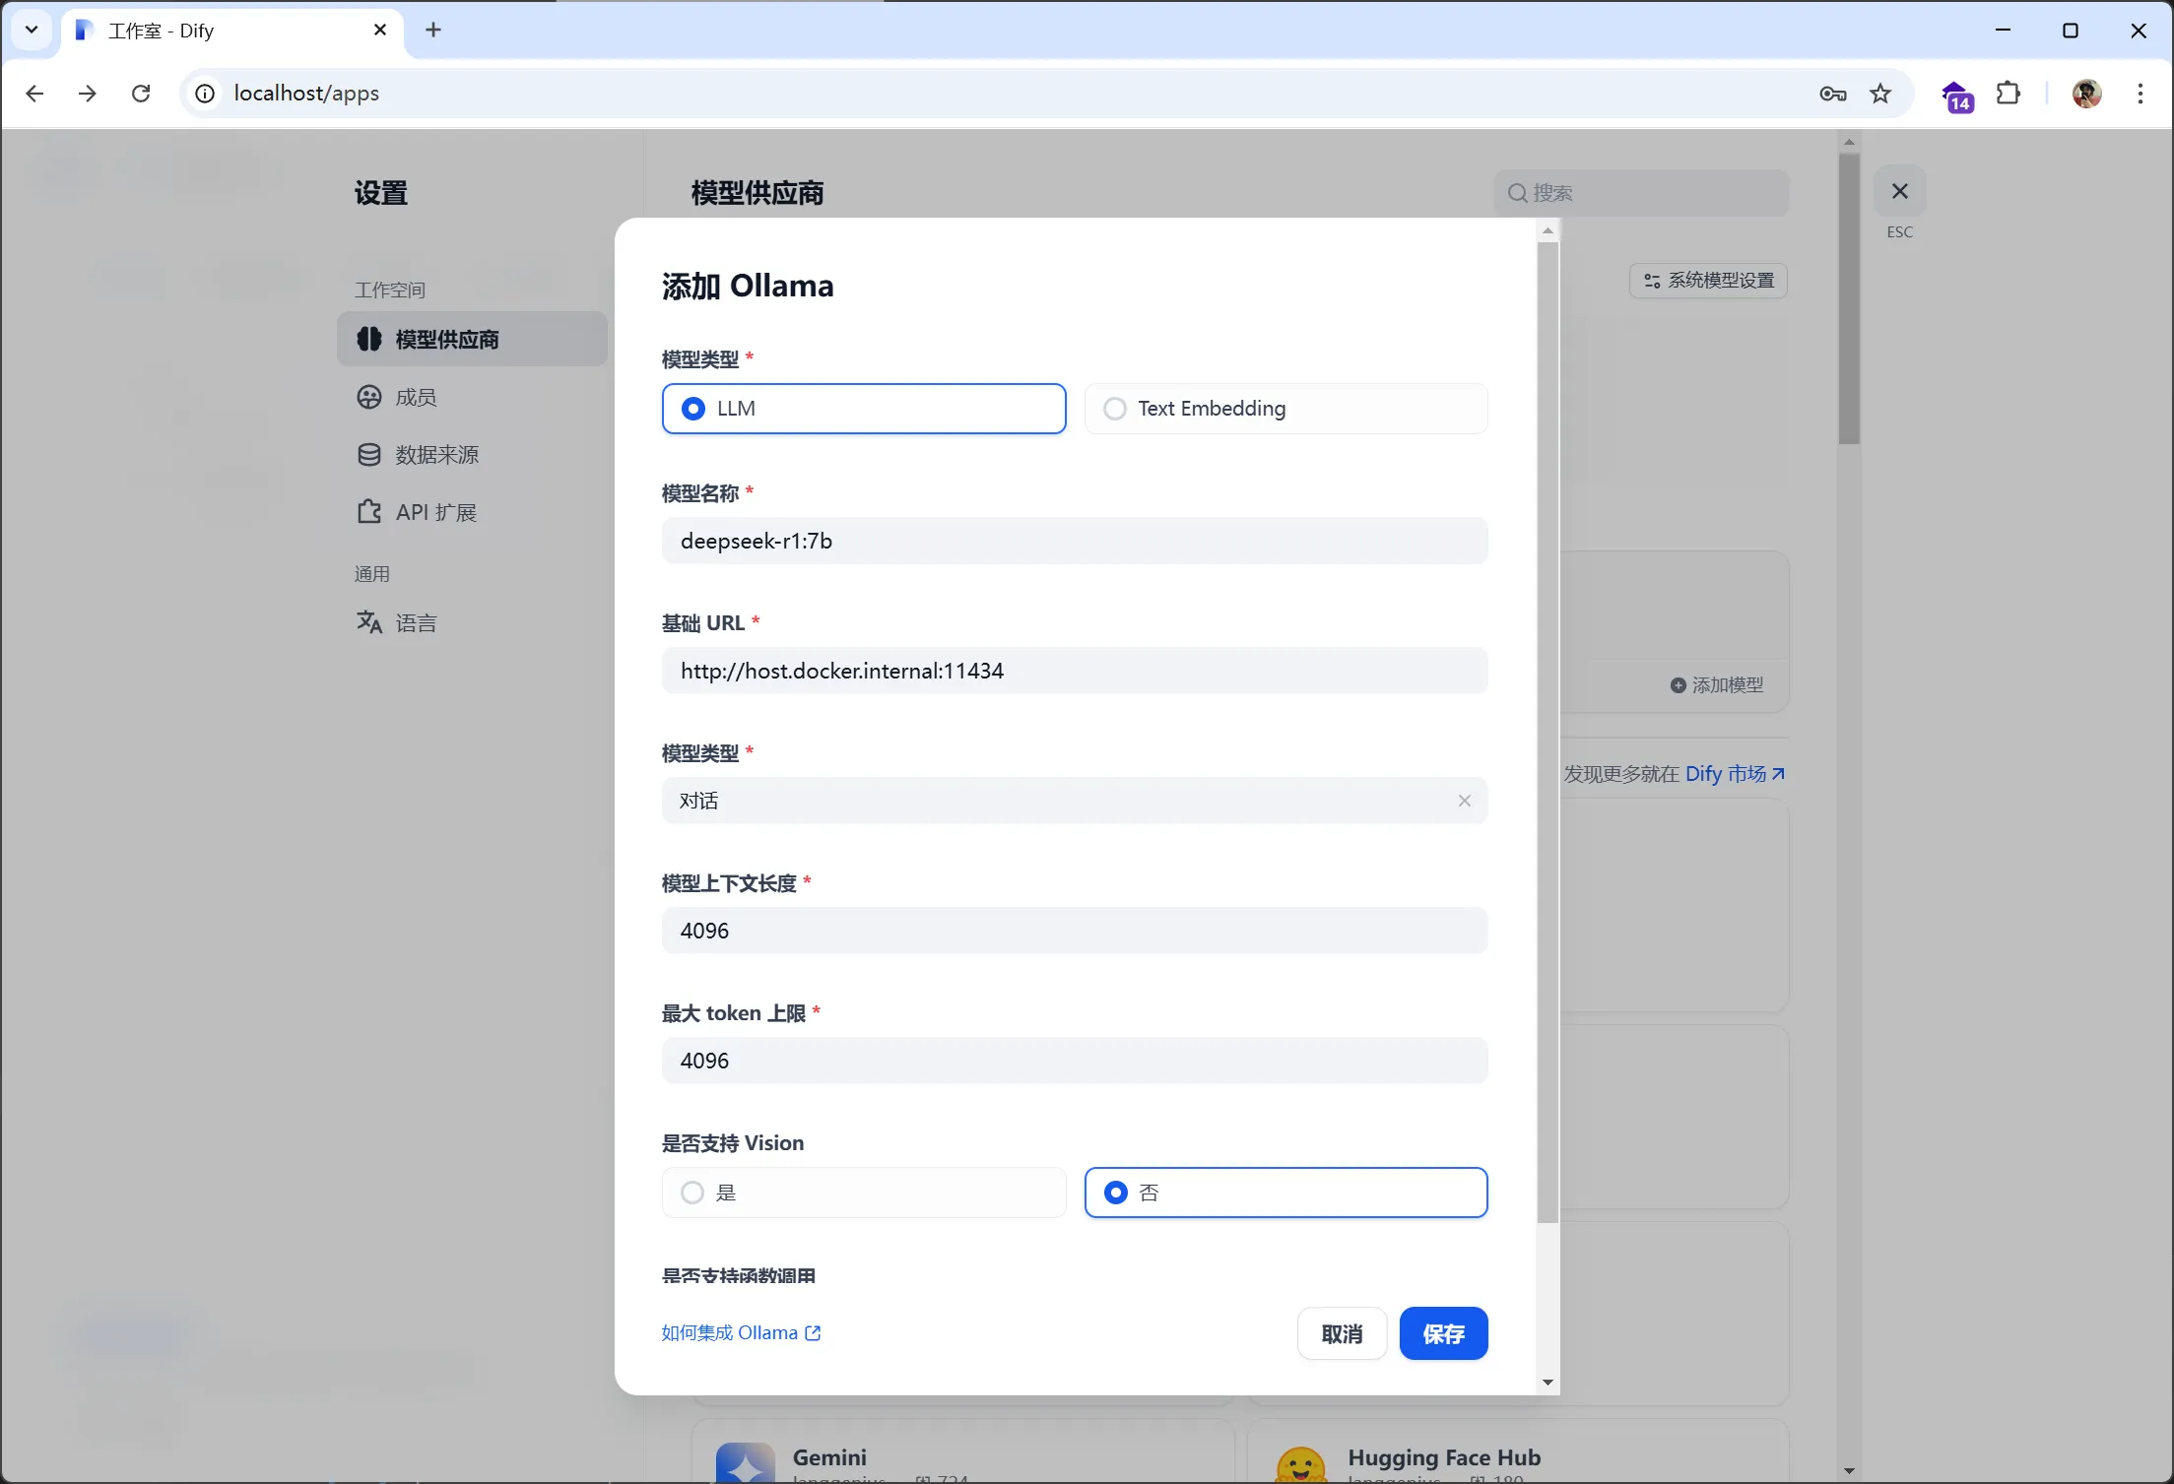Close settings with the ESC X button
Image resolution: width=2174 pixels, height=1484 pixels.
coord(1900,191)
